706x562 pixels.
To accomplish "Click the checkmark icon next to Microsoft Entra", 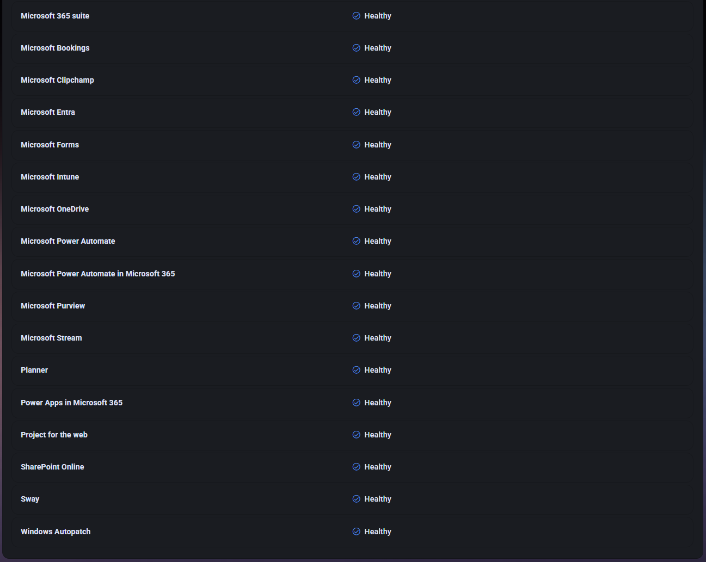I will click(356, 112).
